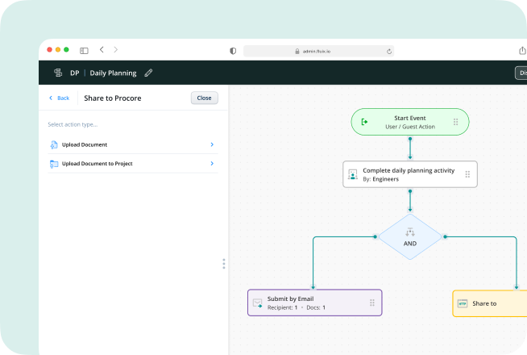This screenshot has height=355, width=527.
Task: Click the pencil edit icon beside Daily Planning
Action: (x=148, y=73)
